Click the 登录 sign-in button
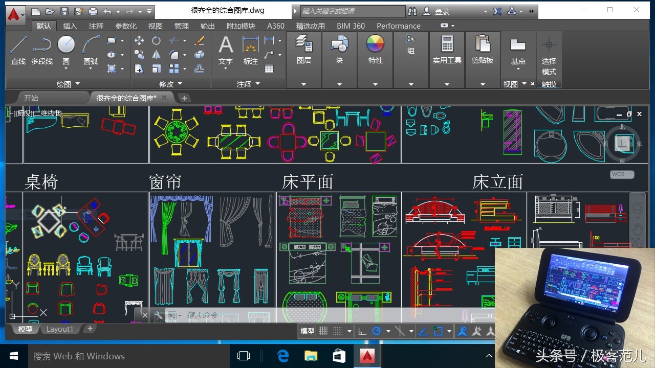This screenshot has height=368, width=655. (x=442, y=11)
